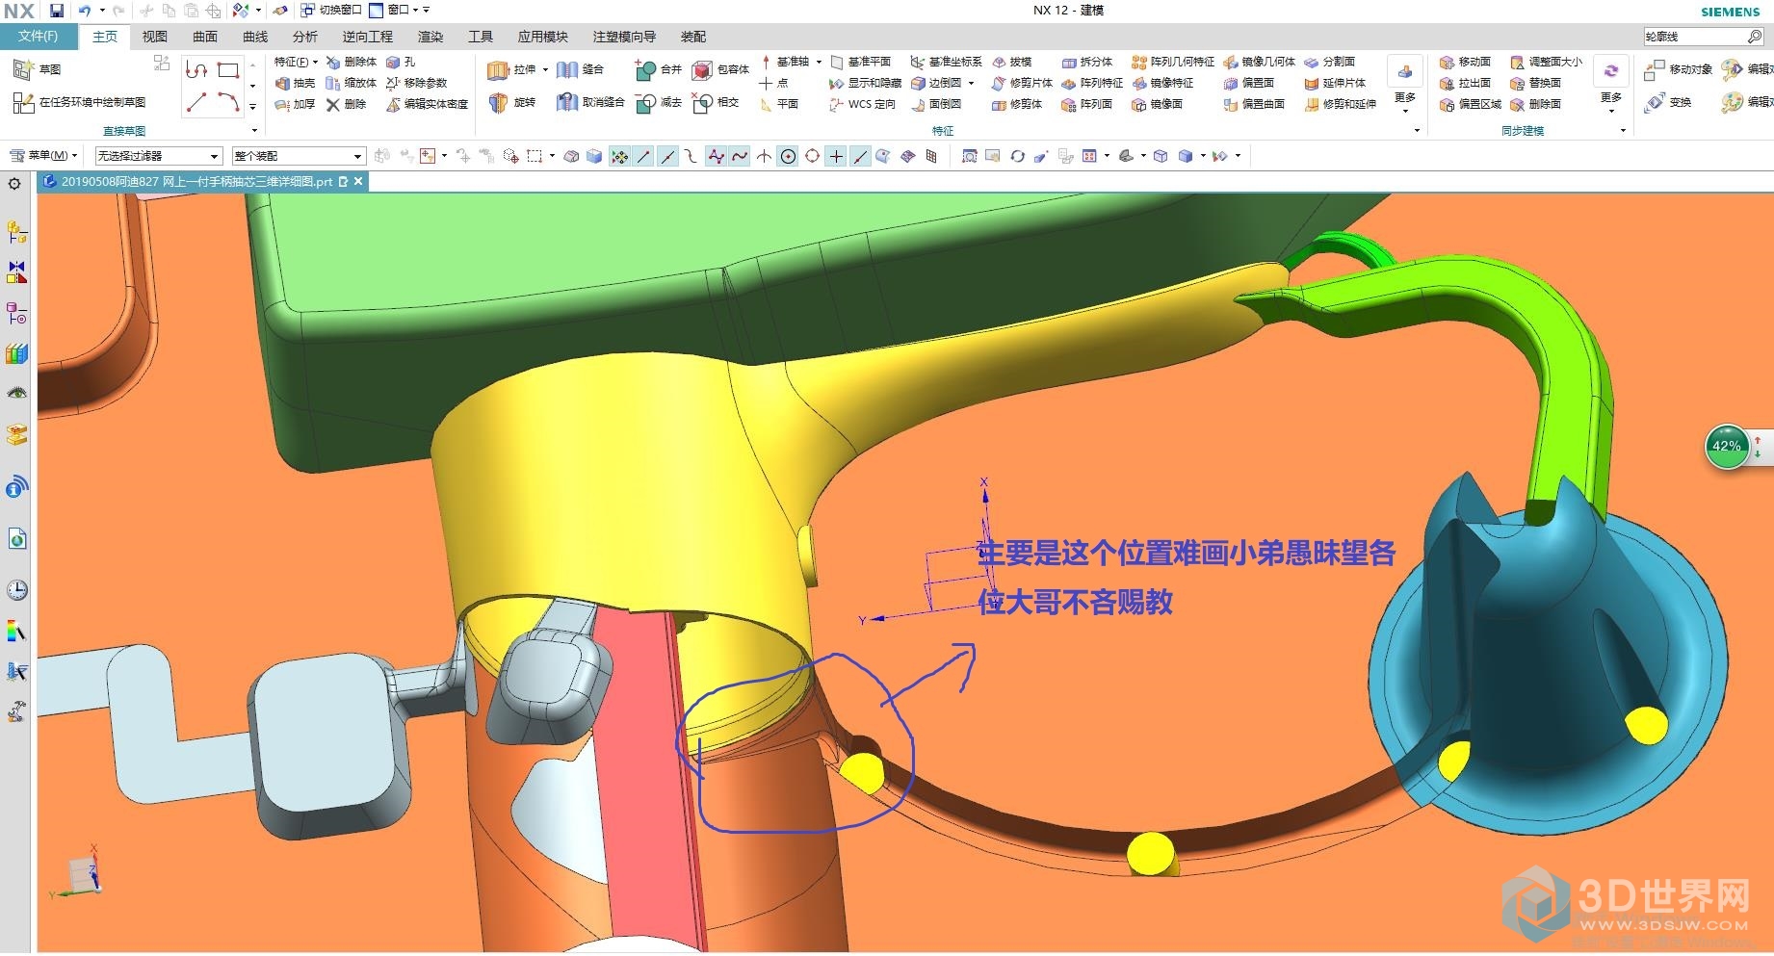Toggle the arc center snap option
Viewport: 1774px width, 956px height.
pos(788,156)
